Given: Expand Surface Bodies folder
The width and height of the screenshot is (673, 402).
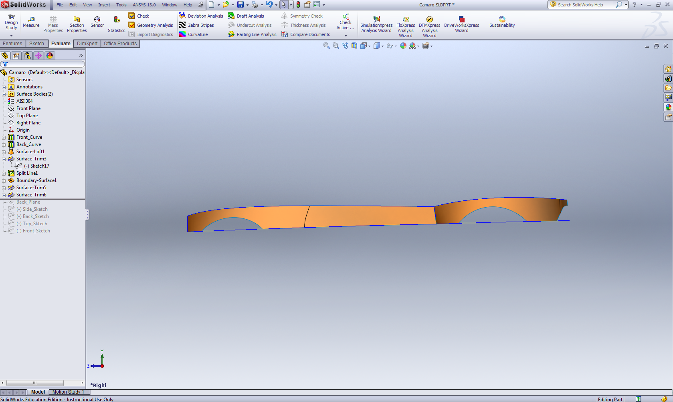Looking at the screenshot, I should tap(4, 94).
